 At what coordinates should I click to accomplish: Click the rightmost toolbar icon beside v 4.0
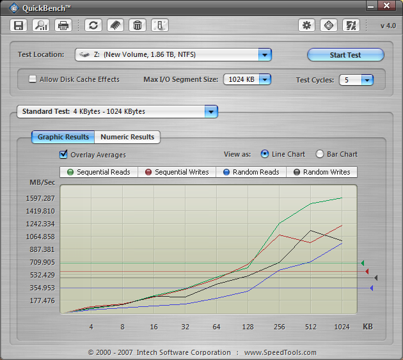351,26
